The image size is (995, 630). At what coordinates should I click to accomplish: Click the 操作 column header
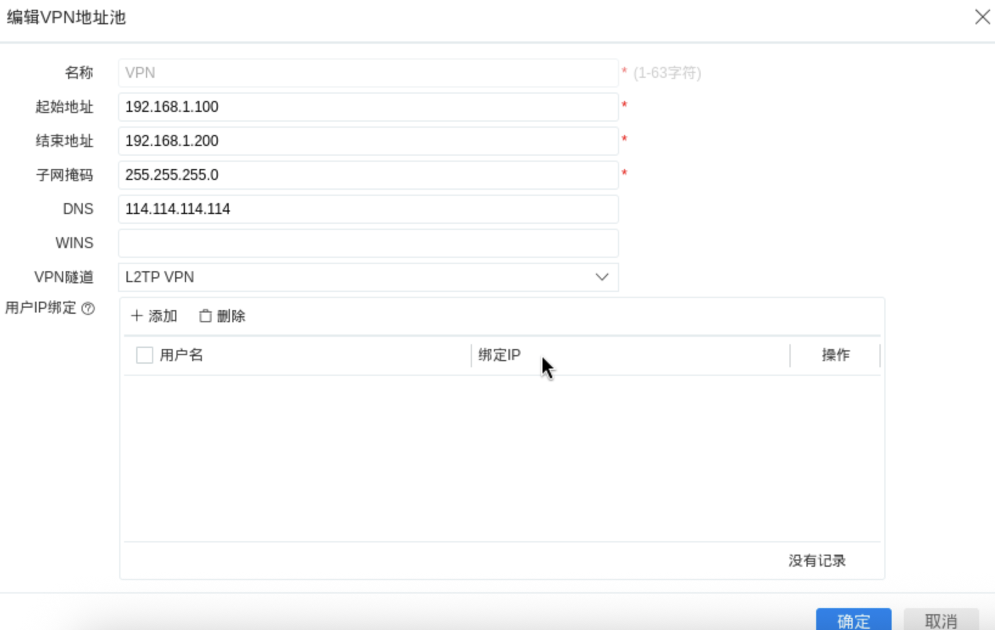tap(835, 355)
